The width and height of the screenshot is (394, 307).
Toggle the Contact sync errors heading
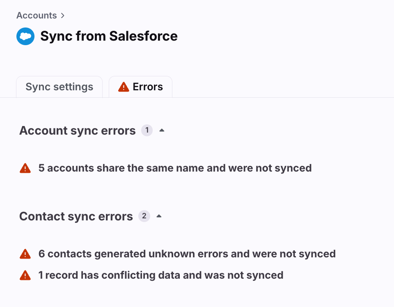76,216
